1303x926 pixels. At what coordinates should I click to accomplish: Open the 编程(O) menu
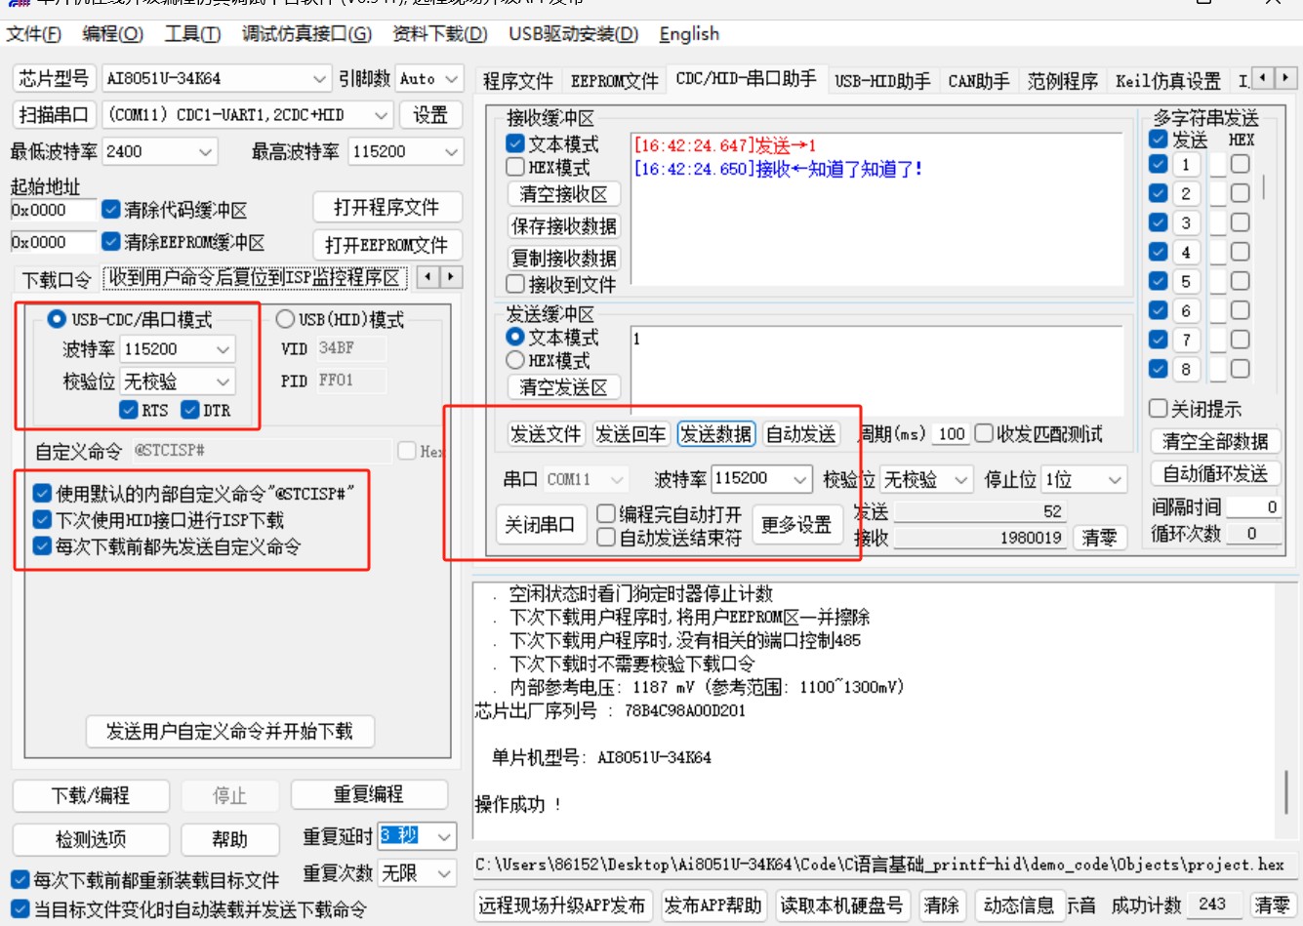click(112, 34)
